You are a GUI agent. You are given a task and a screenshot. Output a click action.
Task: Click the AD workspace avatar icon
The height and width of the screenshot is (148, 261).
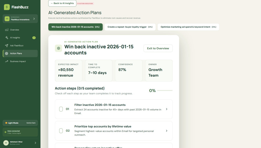[7, 19]
